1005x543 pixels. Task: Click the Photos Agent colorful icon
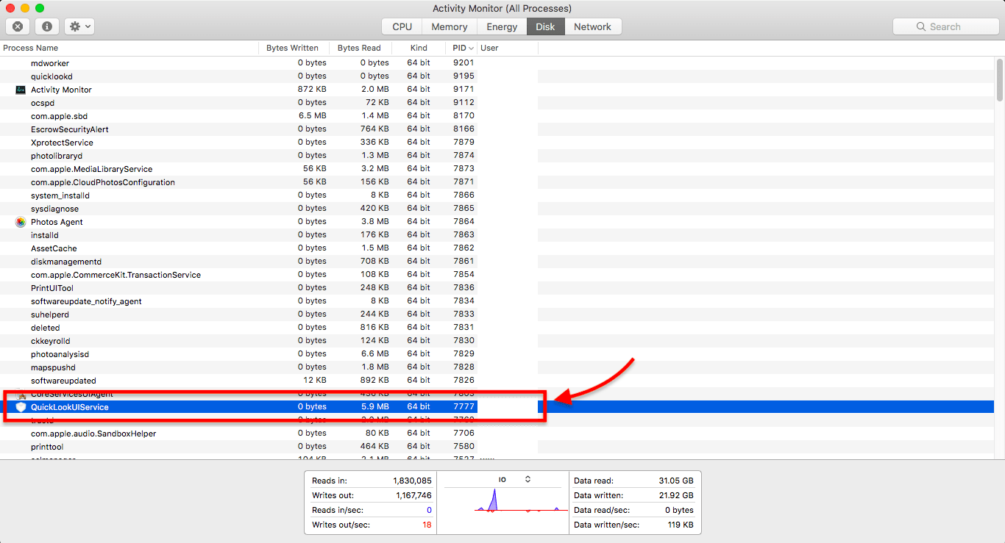(x=21, y=222)
